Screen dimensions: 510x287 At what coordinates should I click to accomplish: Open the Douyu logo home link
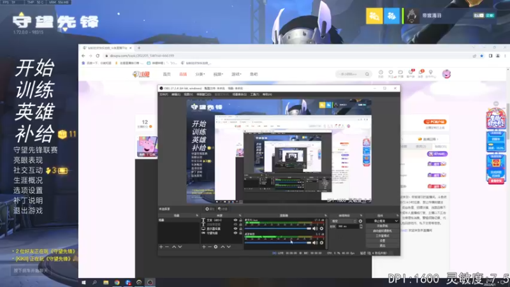click(x=141, y=74)
